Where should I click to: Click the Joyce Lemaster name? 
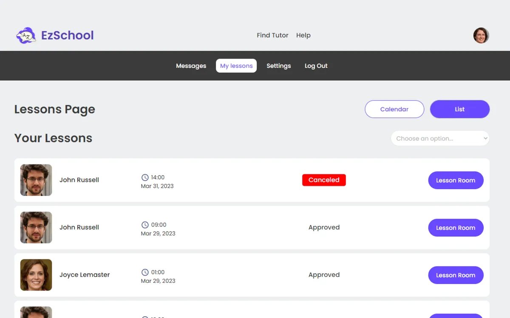pos(85,275)
